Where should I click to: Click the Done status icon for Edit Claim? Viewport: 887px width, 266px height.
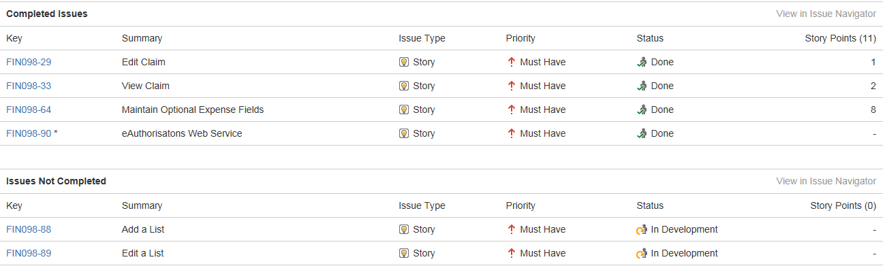pyautogui.click(x=642, y=62)
